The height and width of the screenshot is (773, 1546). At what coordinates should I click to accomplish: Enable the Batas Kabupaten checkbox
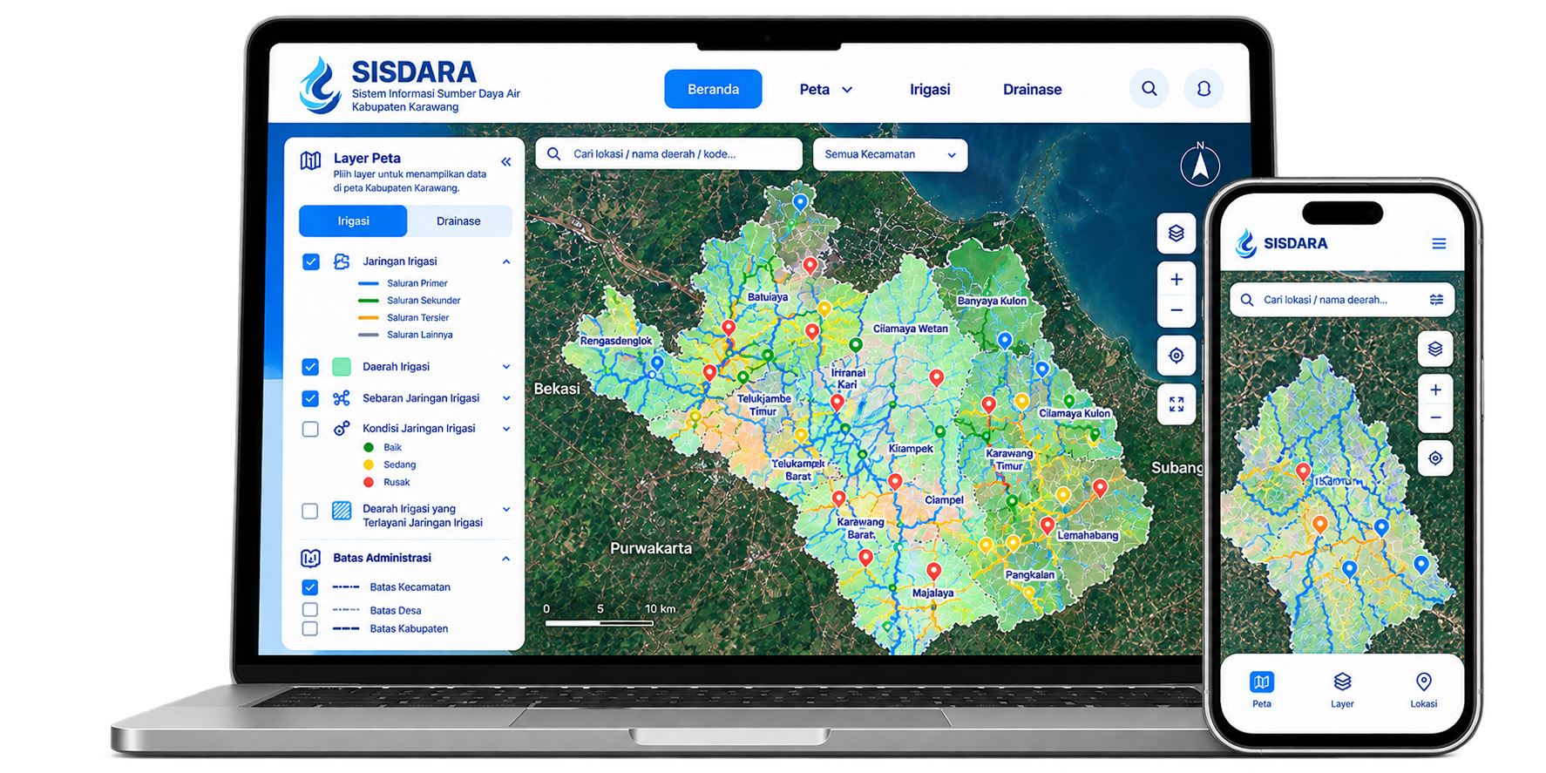point(309,628)
